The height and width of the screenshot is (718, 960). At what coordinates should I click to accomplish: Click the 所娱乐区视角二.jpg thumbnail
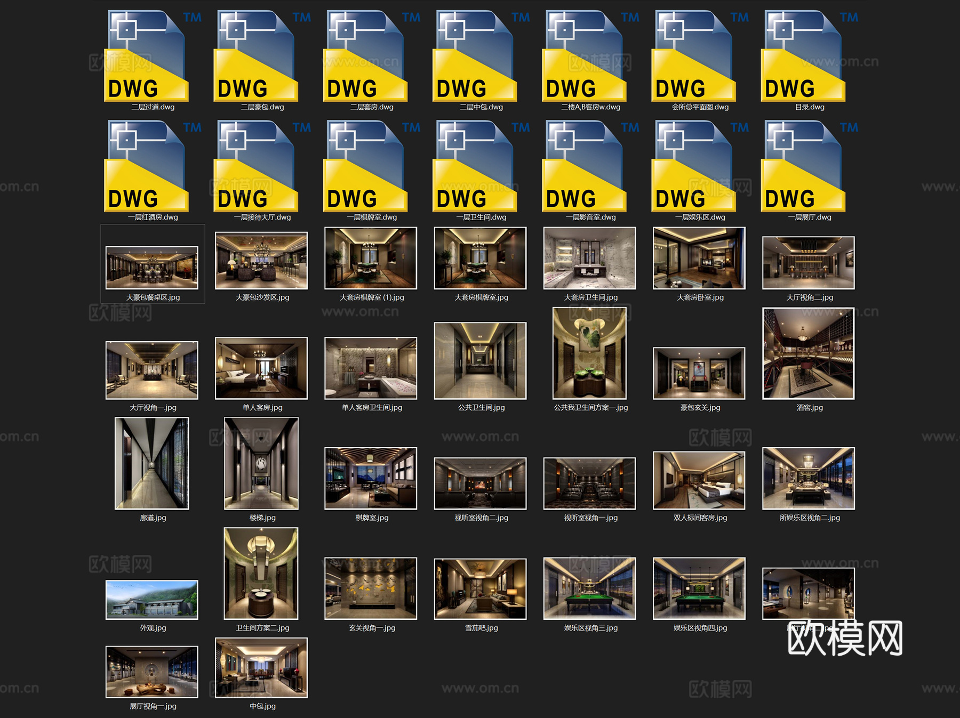[809, 479]
